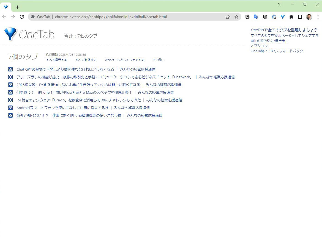This screenshot has height=244, width=322.
Task: Open the Chat GPT article link
Action: tap(65, 69)
